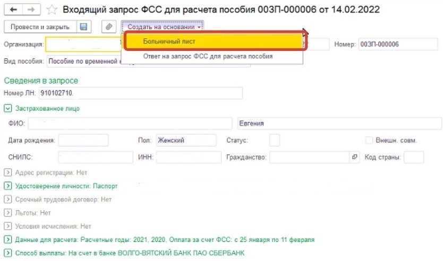The height and width of the screenshot is (261, 443).
Task: Expand the Способ выплаты section
Action: [x=7, y=253]
